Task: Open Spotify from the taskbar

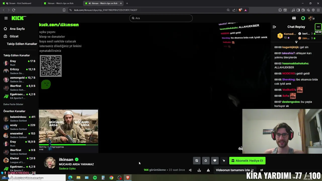Action: click(x=95, y=178)
